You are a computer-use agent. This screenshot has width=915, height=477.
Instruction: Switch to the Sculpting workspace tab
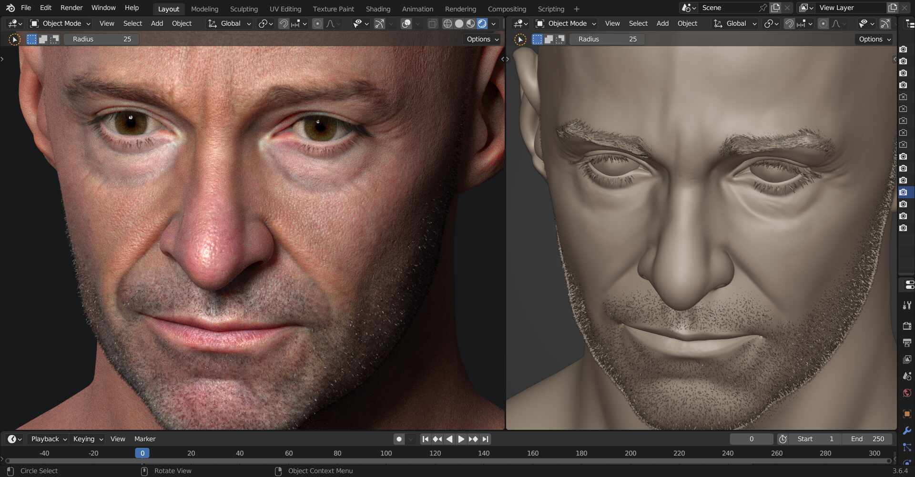point(244,9)
